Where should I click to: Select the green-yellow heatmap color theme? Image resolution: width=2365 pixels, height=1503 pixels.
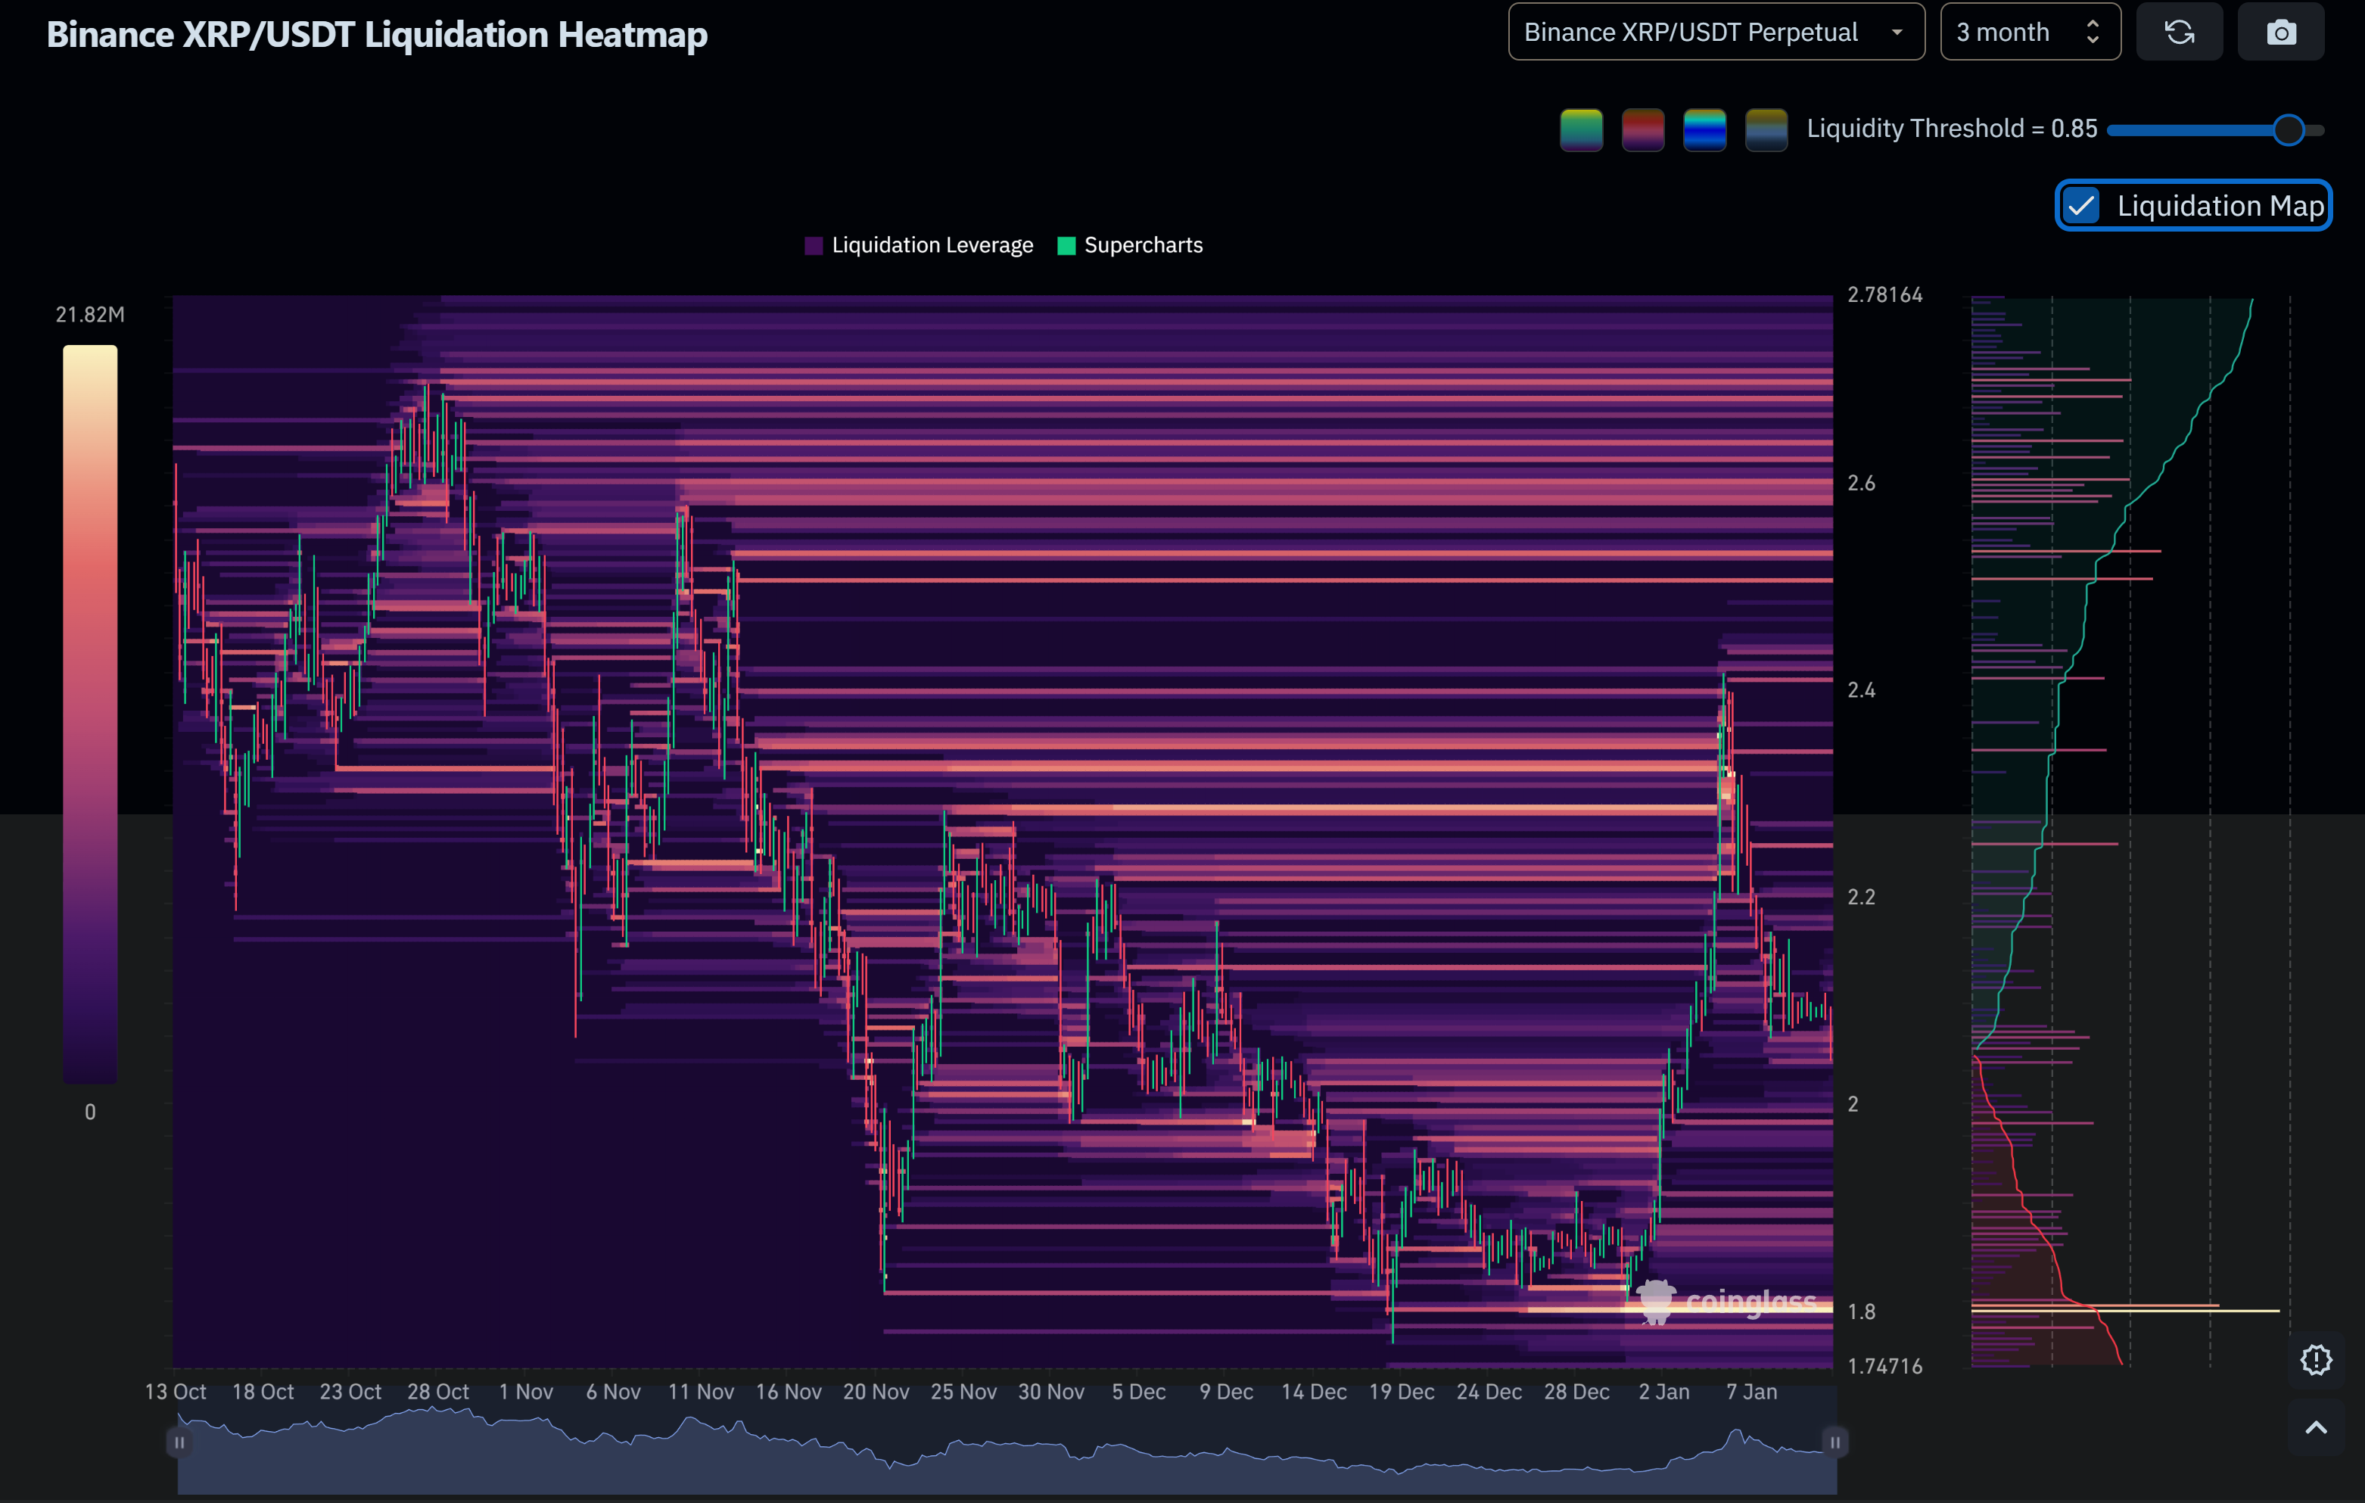(1581, 129)
